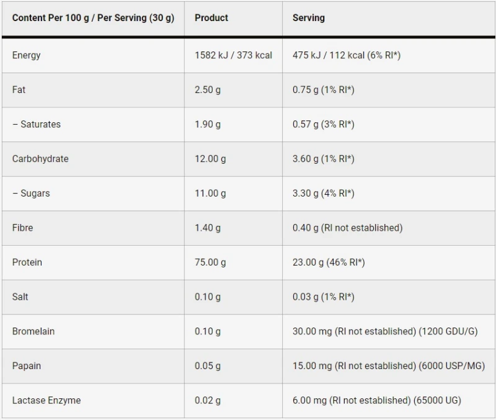Select the "3.30 g (4% RI*)" sugars cell
The height and width of the screenshot is (420, 496).
tap(323, 194)
